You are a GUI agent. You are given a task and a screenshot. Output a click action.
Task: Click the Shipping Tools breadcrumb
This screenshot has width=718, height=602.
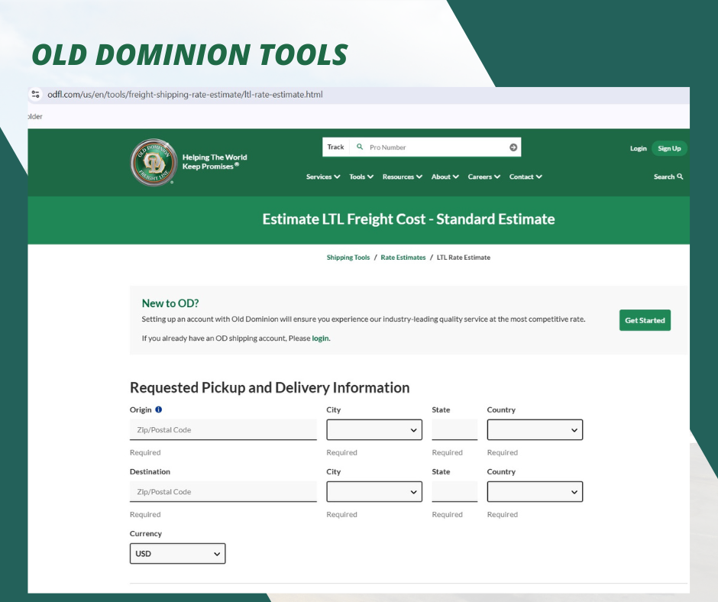coord(348,257)
